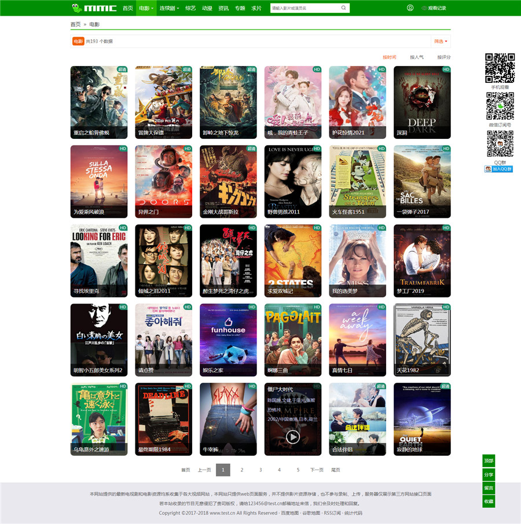Click the 加入QQ群 button
Image resolution: width=521 pixels, height=524 pixels.
pyautogui.click(x=499, y=169)
